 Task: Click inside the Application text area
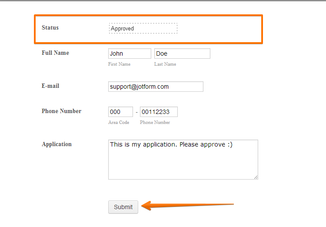183,159
